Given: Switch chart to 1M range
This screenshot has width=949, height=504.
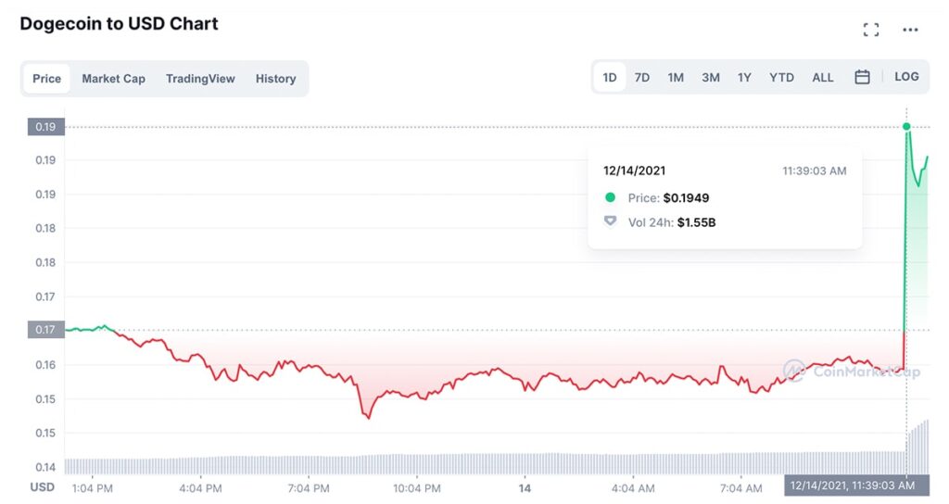Looking at the screenshot, I should [676, 78].
